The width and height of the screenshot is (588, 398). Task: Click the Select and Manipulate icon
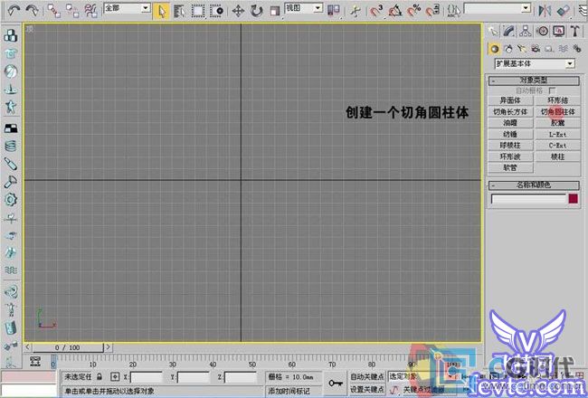(x=355, y=11)
